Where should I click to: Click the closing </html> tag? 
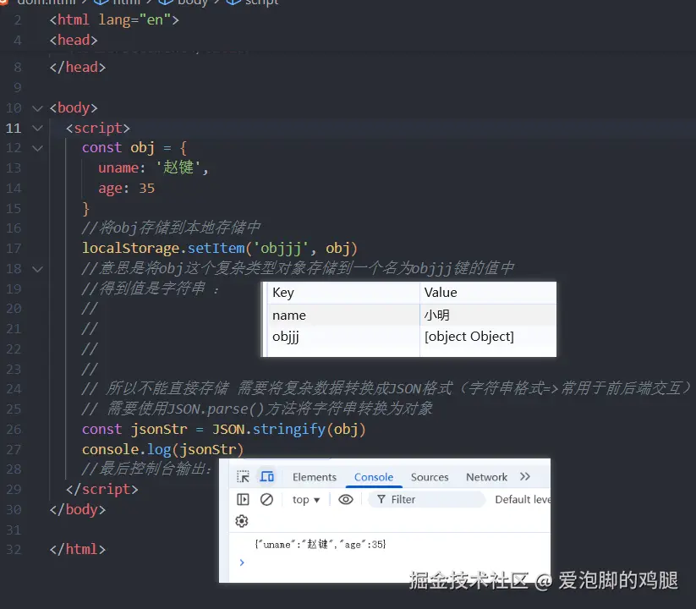[x=78, y=550]
